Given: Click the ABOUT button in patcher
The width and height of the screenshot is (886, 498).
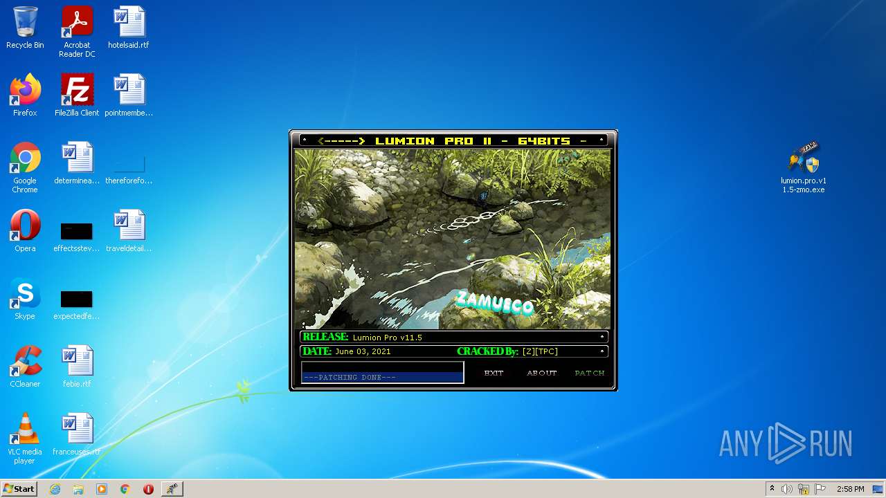Looking at the screenshot, I should pyautogui.click(x=541, y=373).
